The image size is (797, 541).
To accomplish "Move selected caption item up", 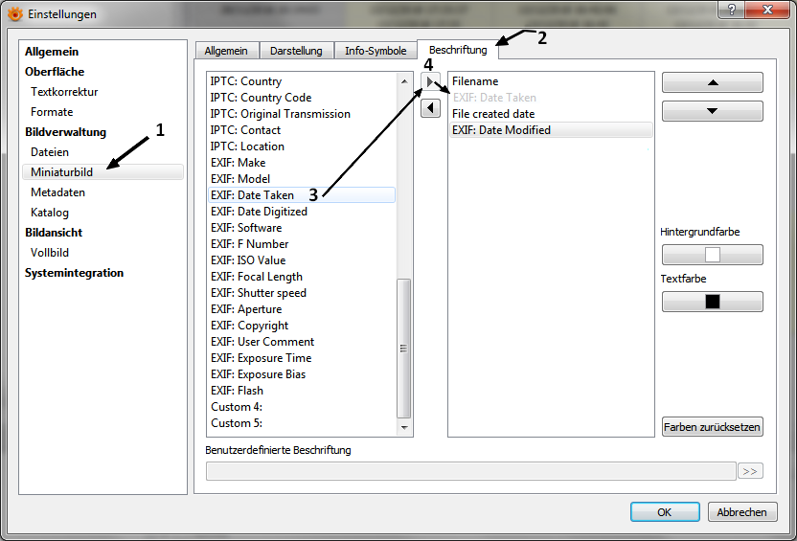I will [x=712, y=82].
